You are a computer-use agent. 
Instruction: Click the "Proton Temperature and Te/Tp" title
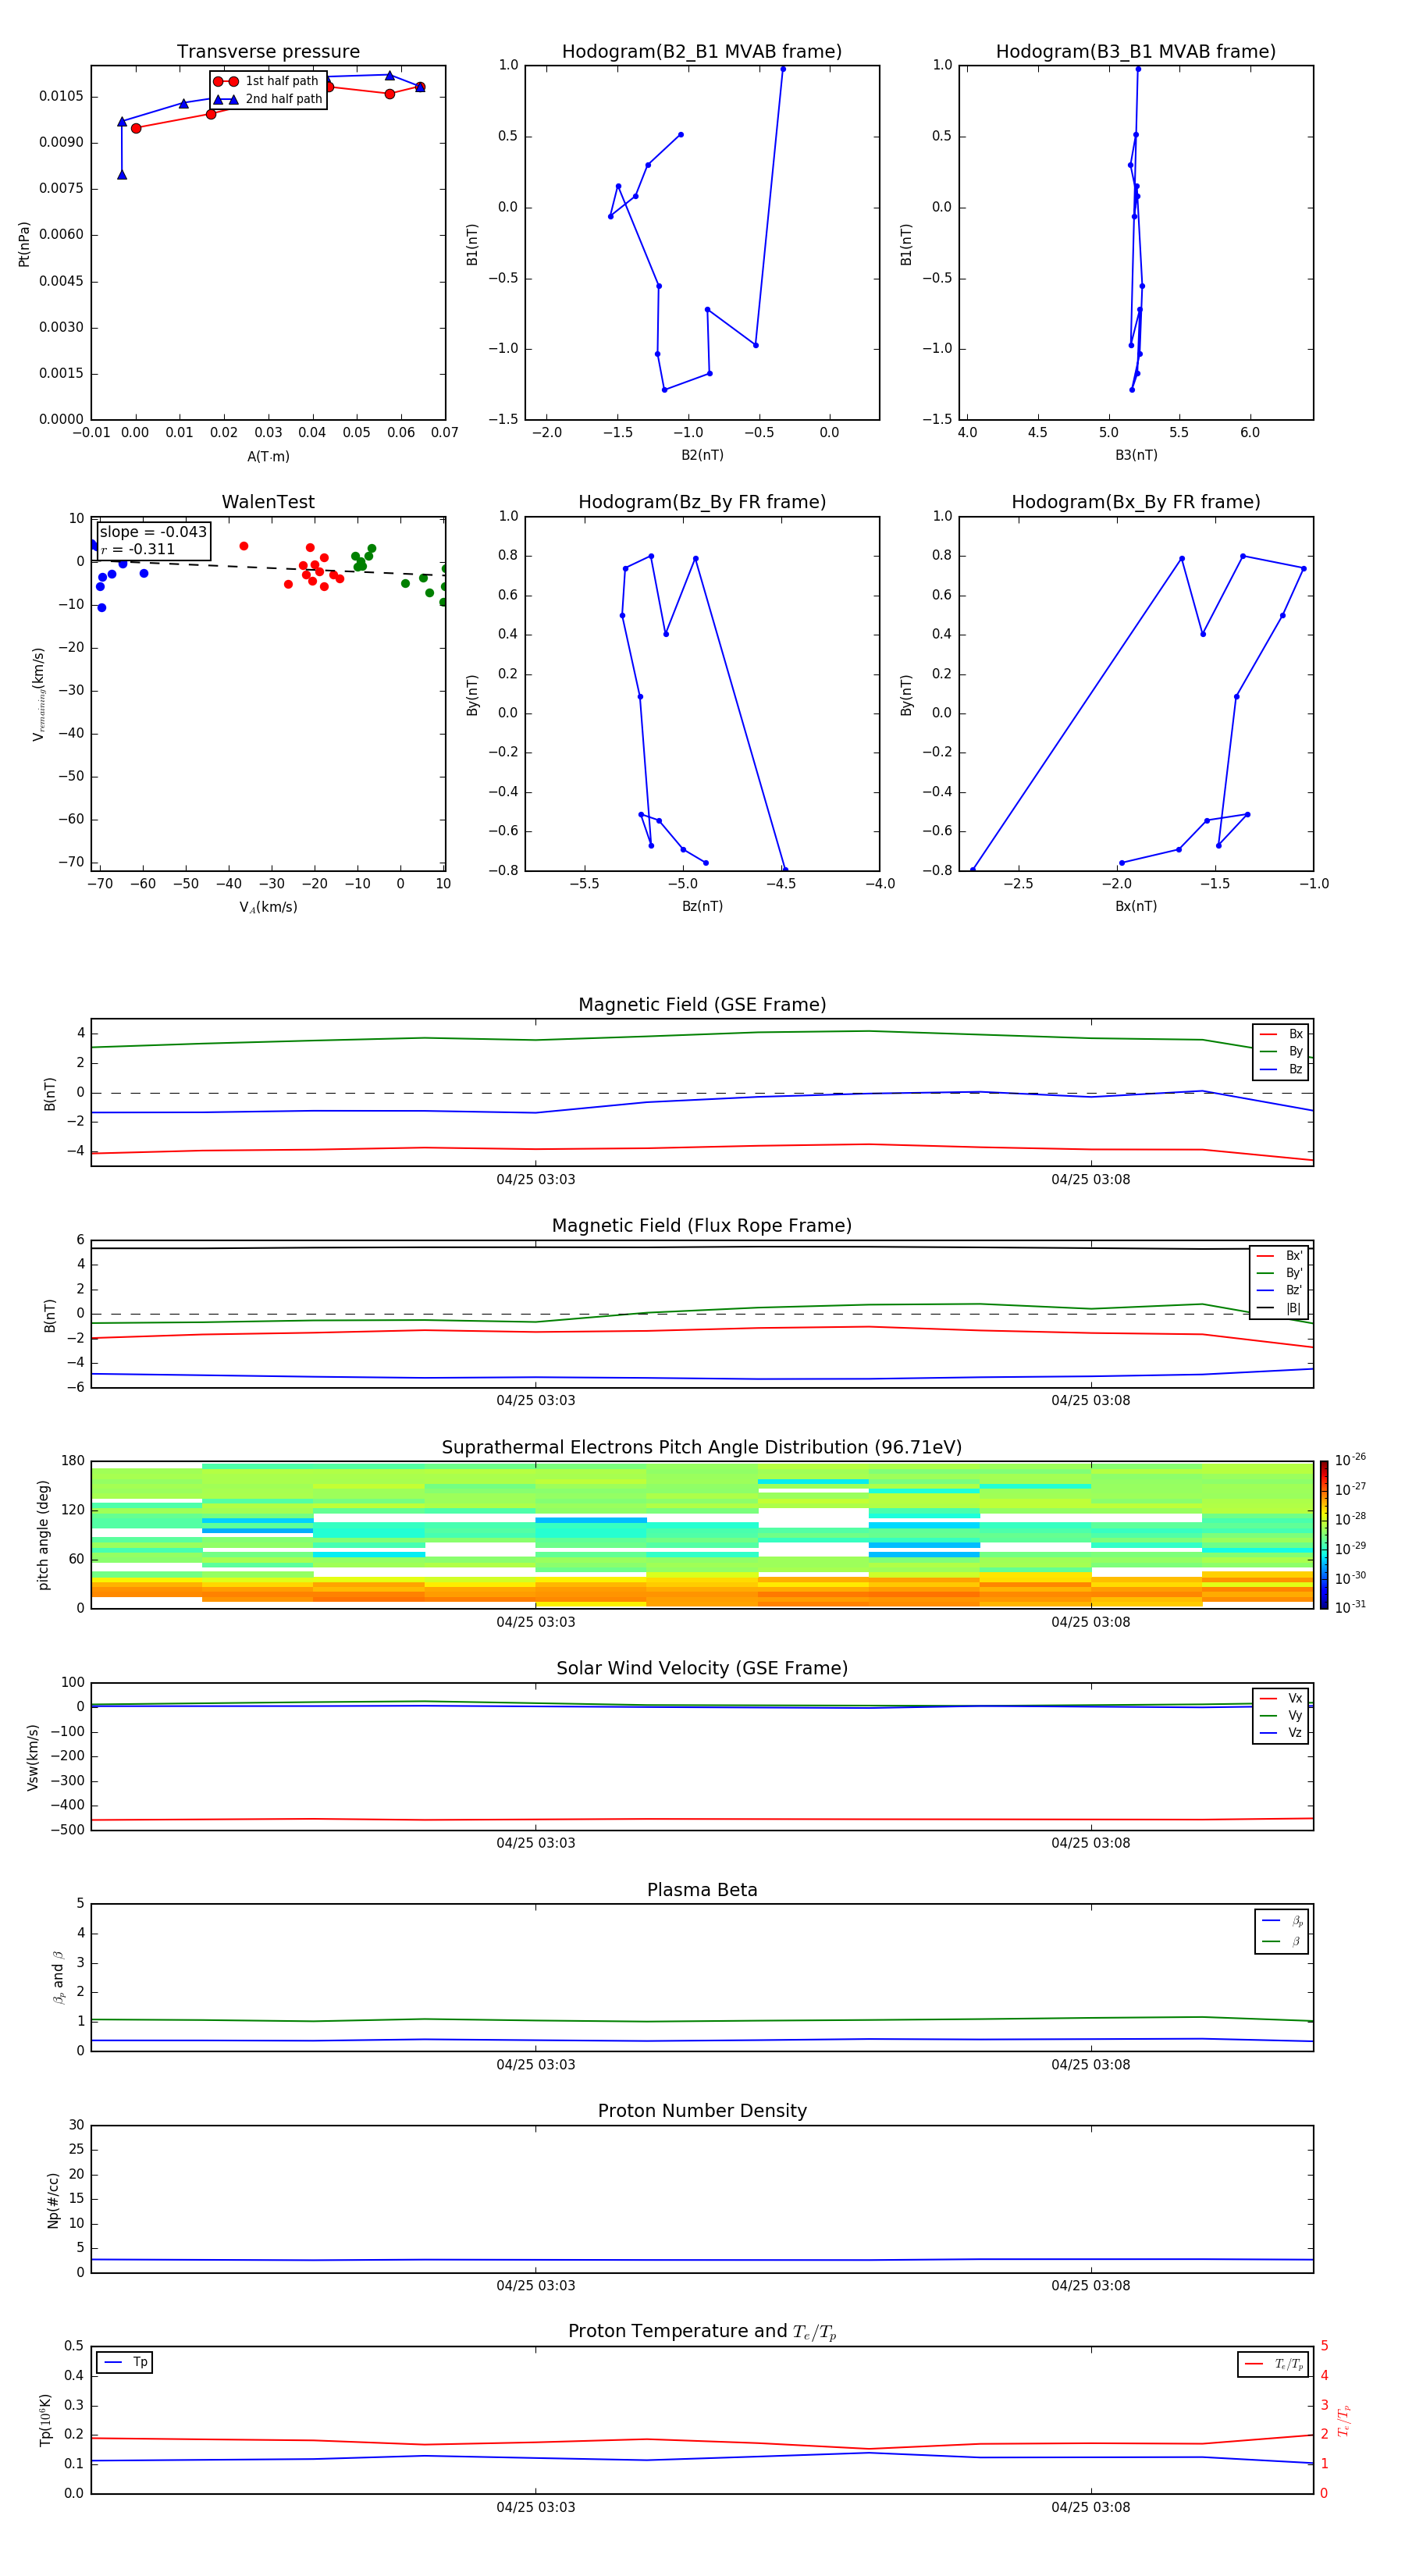click(x=702, y=2332)
